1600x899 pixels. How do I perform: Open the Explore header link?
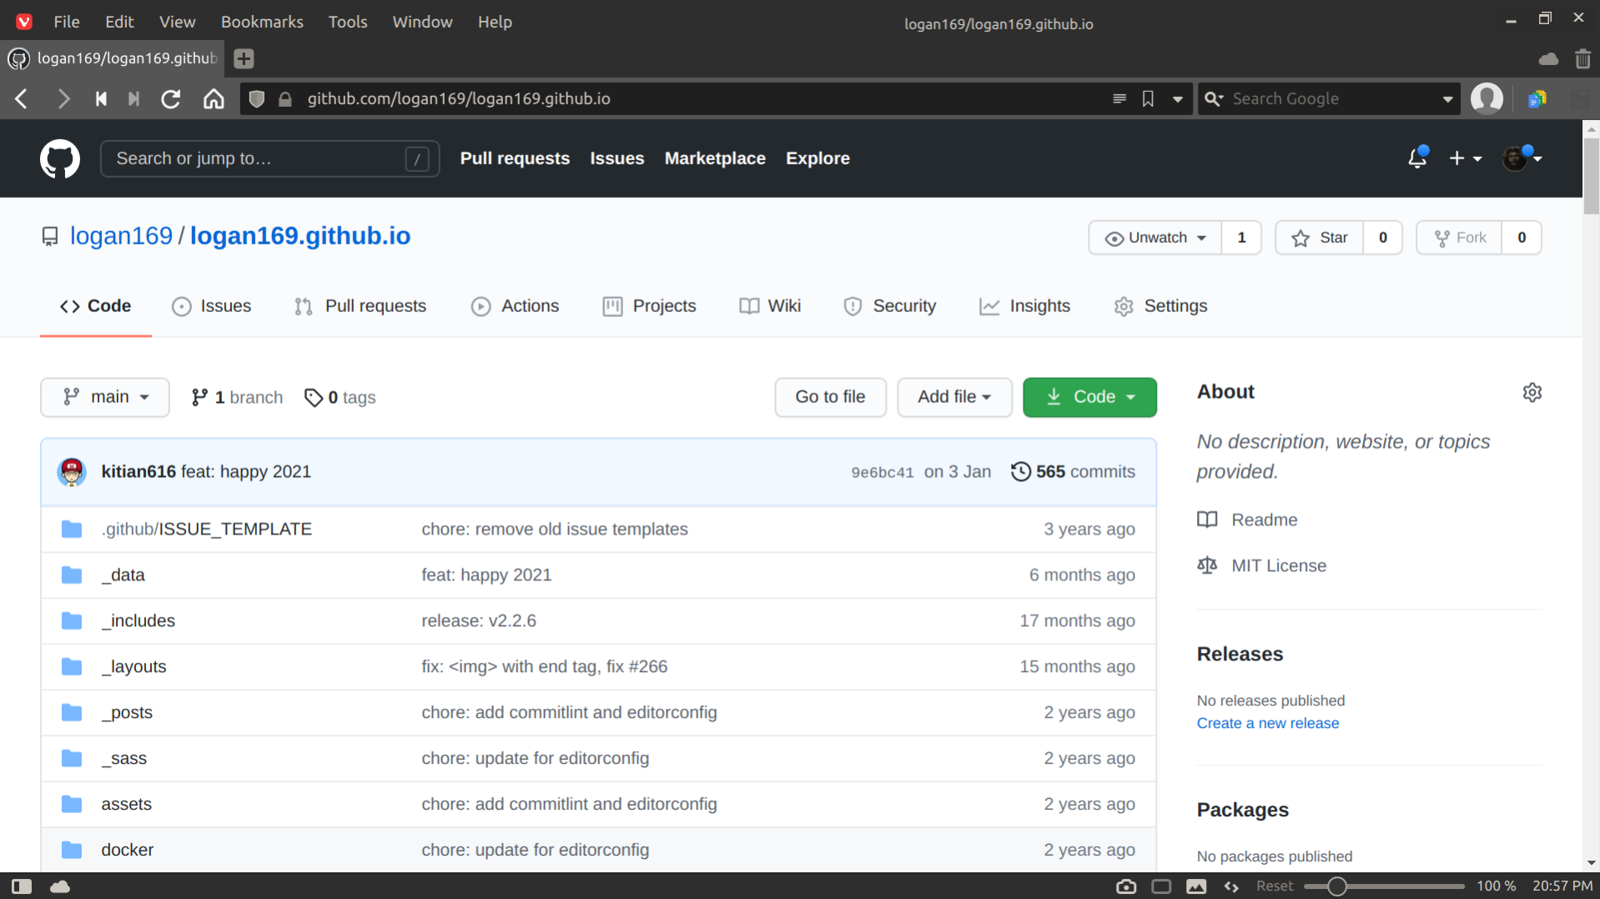(818, 158)
